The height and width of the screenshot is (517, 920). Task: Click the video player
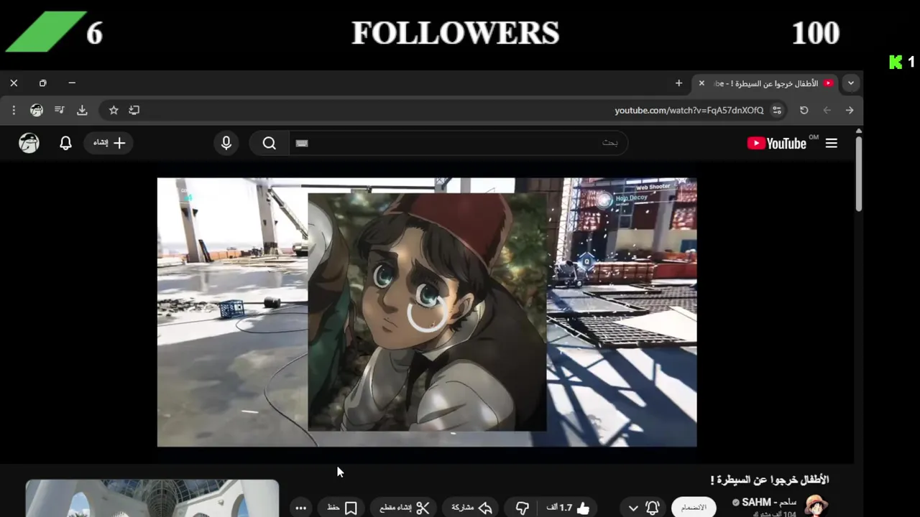(427, 312)
